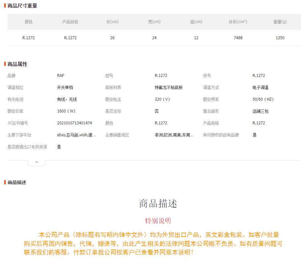The height and width of the screenshot is (259, 305).
Task: Click the 特别说明 heading in the description
Action: coord(158,220)
